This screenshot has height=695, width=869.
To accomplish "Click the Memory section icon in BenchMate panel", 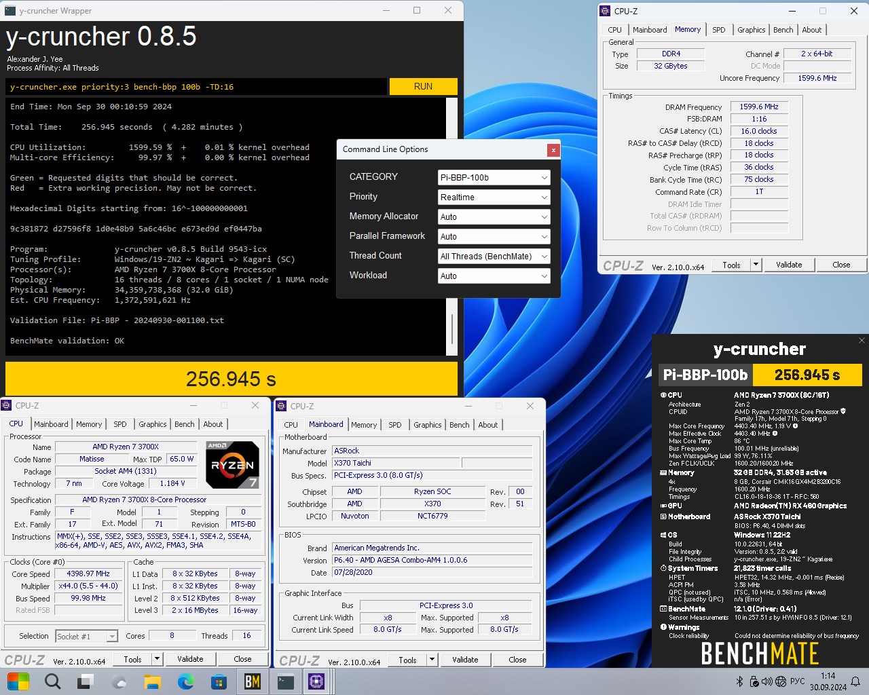I will click(663, 472).
